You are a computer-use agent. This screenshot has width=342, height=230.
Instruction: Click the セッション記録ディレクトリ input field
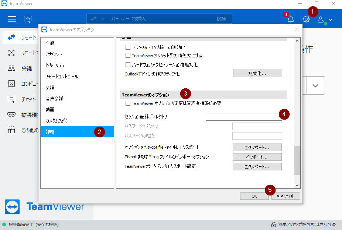point(244,117)
